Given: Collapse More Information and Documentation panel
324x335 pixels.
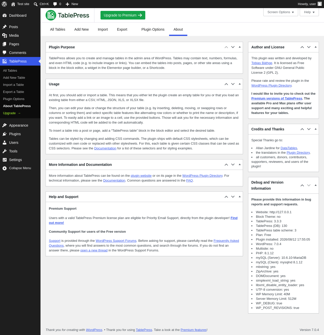Looking at the screenshot, I should tap(240, 165).
